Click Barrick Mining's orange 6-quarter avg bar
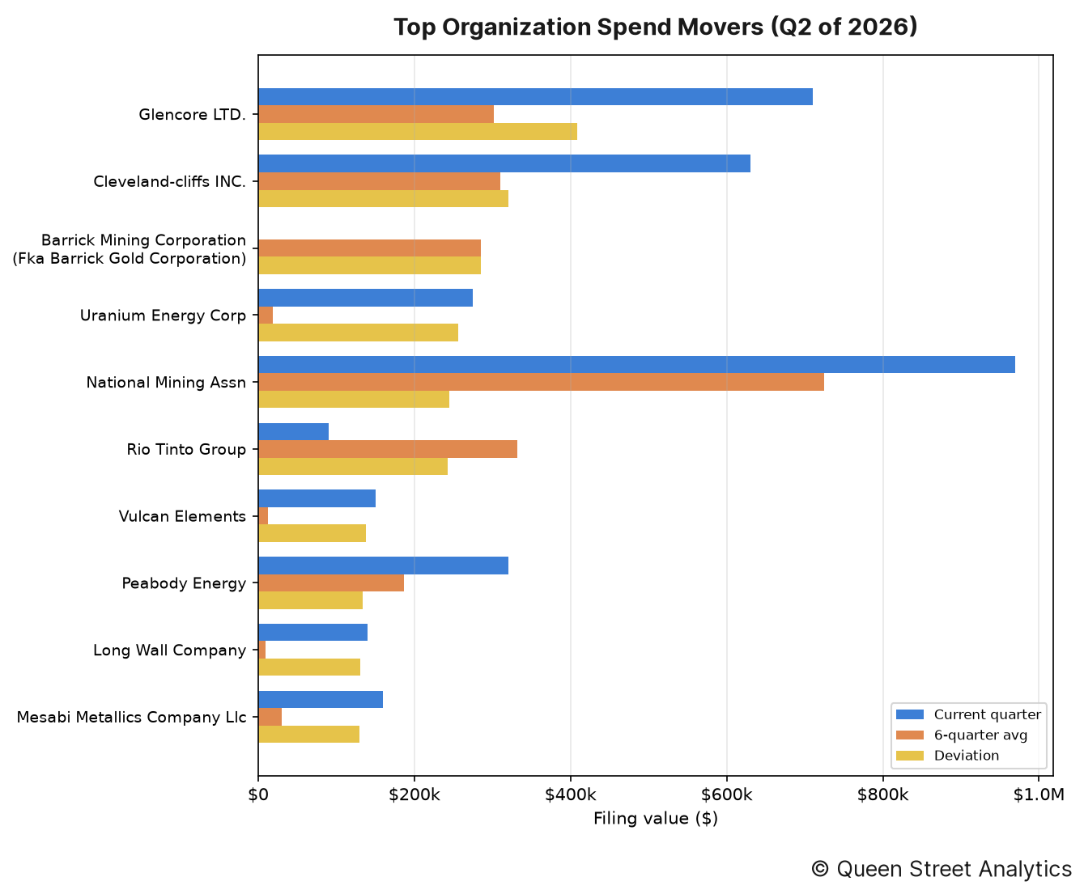The image size is (1084, 894). coord(370,248)
